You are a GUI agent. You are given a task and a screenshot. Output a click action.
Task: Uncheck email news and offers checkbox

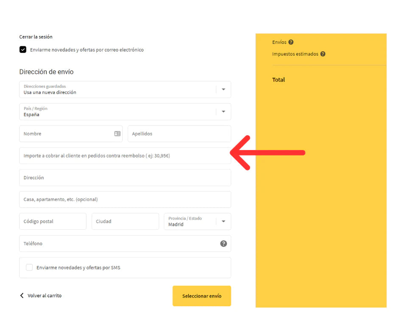(23, 50)
